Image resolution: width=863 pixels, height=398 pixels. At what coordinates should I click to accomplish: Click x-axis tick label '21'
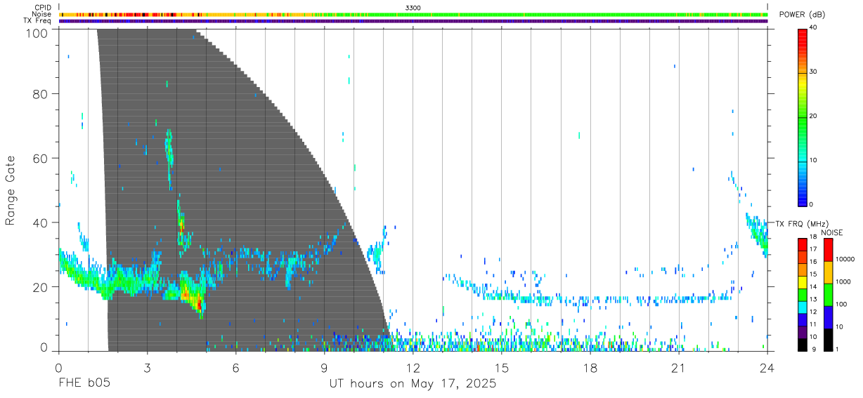679,367
